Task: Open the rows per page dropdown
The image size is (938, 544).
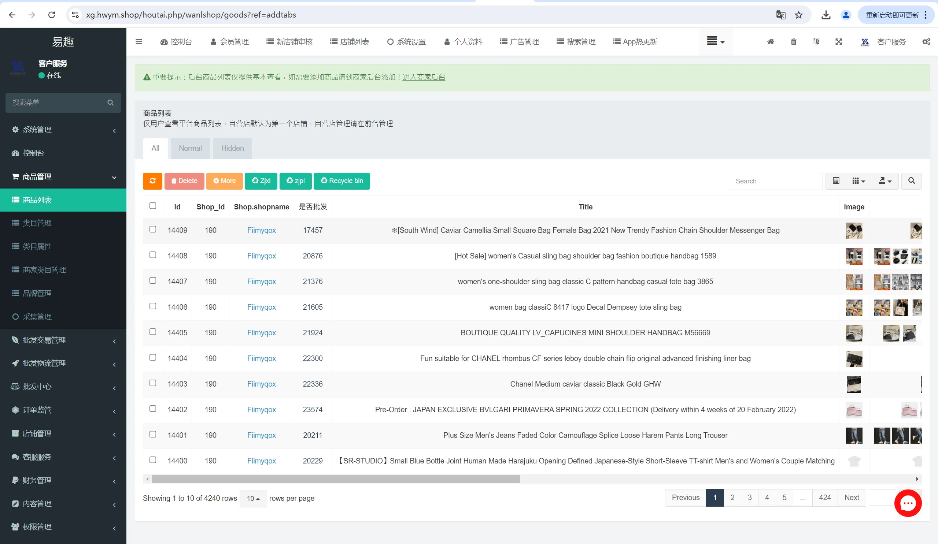Action: [253, 499]
